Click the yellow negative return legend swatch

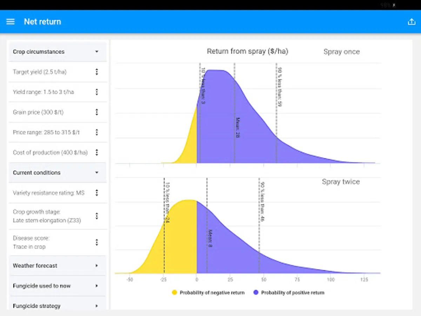[174, 292]
